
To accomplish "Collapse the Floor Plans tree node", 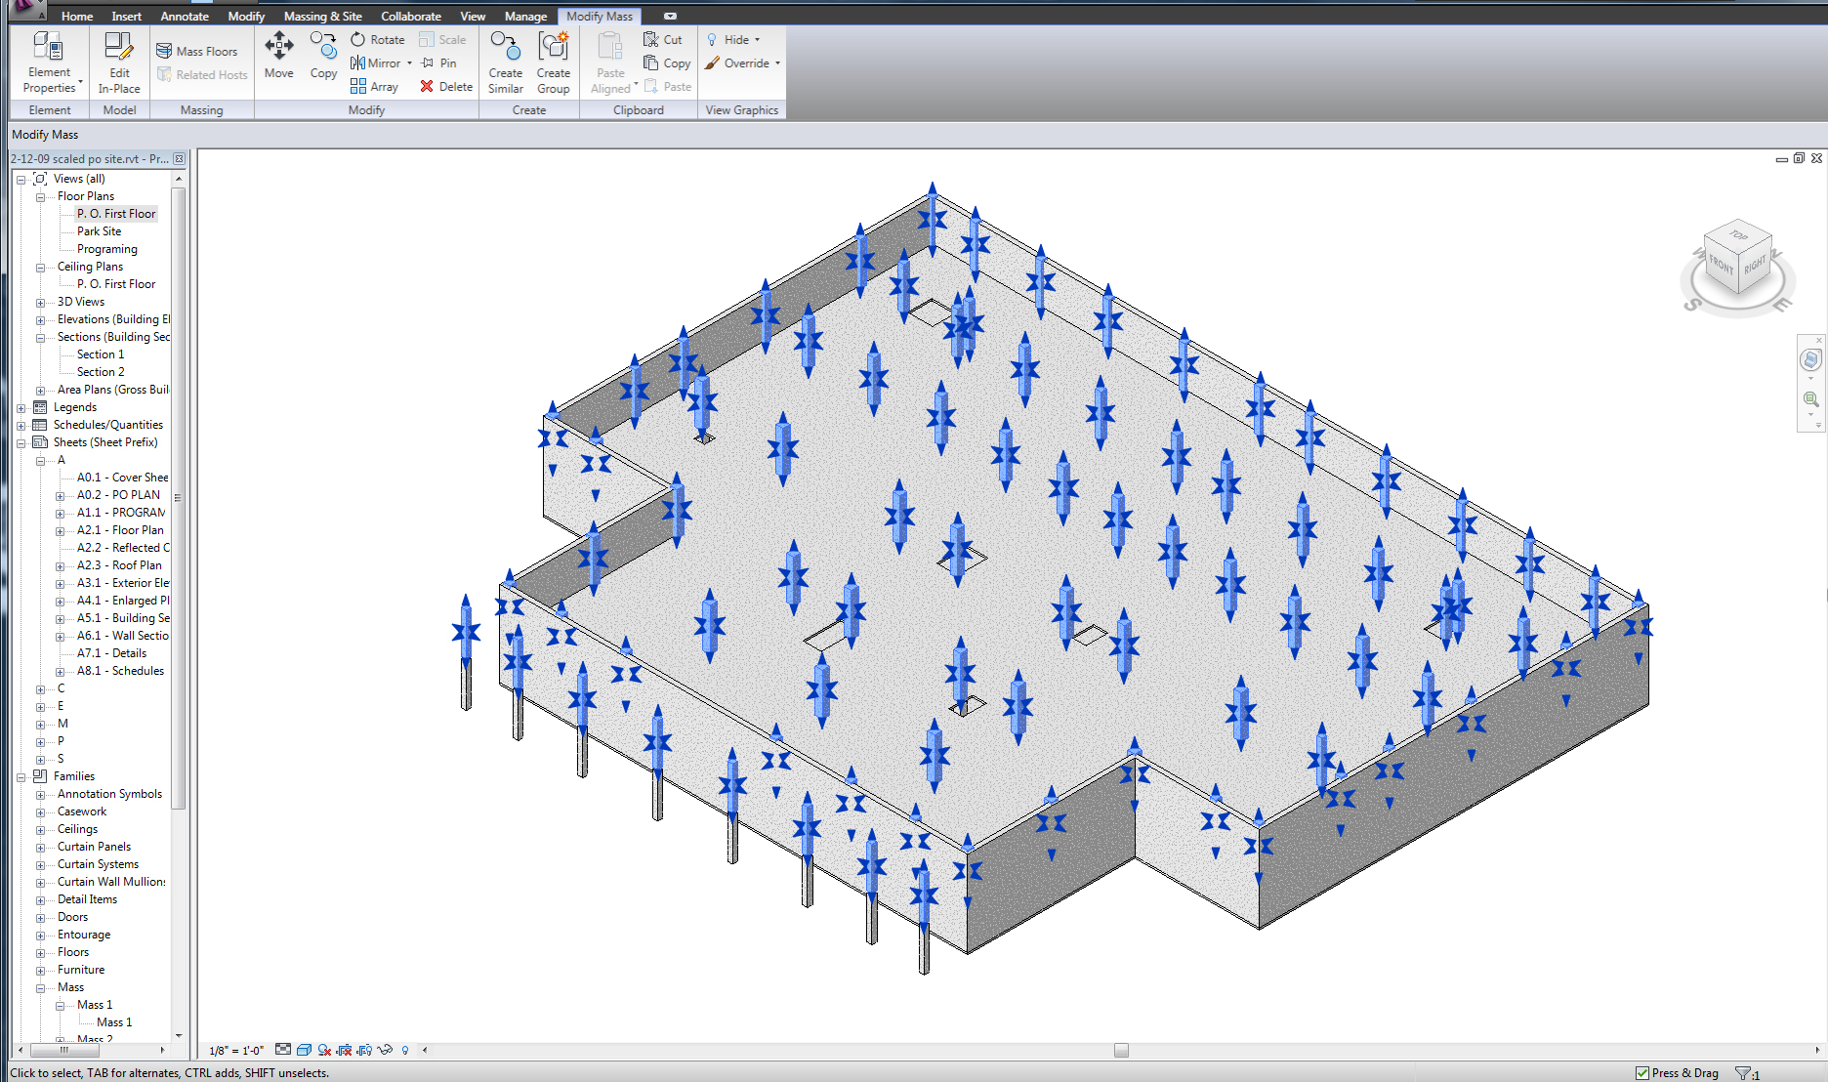I will (x=41, y=197).
